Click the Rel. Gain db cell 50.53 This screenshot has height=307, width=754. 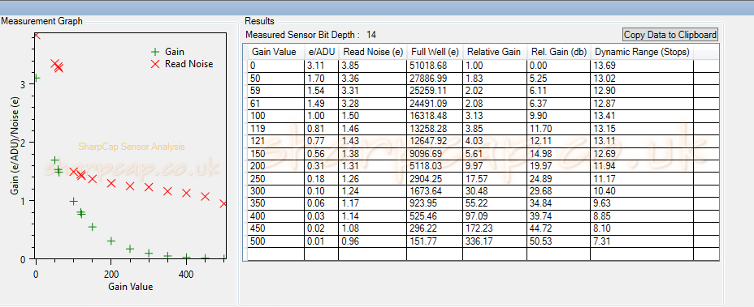point(558,241)
